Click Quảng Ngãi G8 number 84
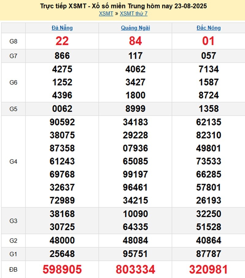 tap(135, 41)
